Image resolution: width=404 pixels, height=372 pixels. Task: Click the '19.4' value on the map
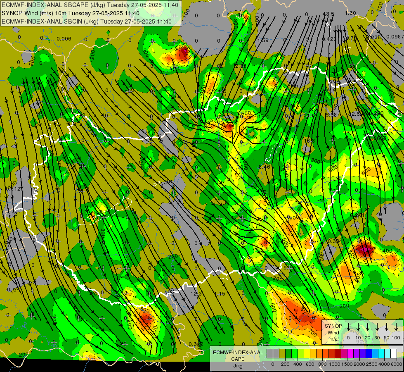click(264, 117)
